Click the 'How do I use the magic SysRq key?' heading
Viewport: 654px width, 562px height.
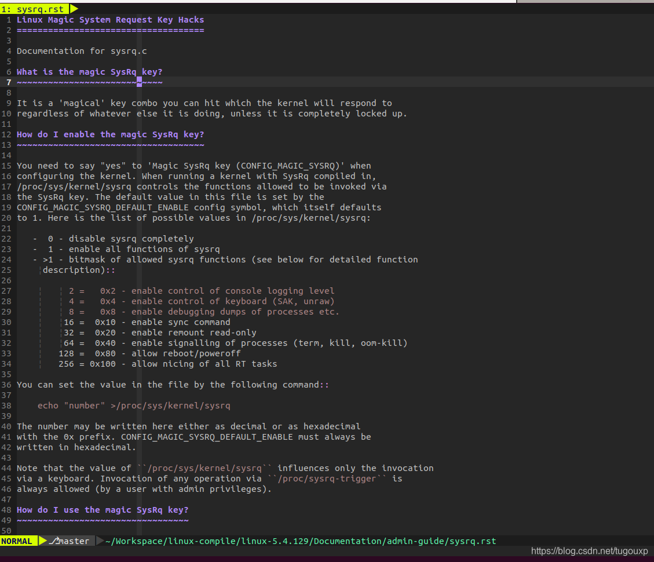click(x=103, y=509)
